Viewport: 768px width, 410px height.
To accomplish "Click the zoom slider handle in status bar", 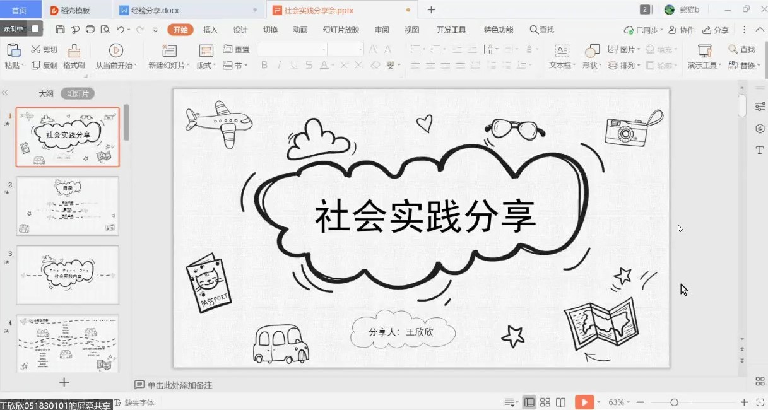I will pyautogui.click(x=674, y=402).
